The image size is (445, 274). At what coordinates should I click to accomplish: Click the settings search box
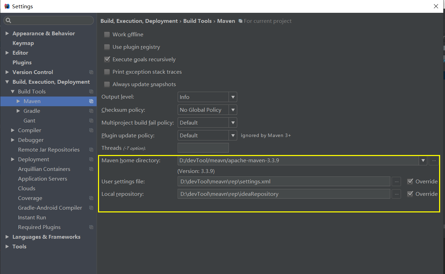point(48,20)
